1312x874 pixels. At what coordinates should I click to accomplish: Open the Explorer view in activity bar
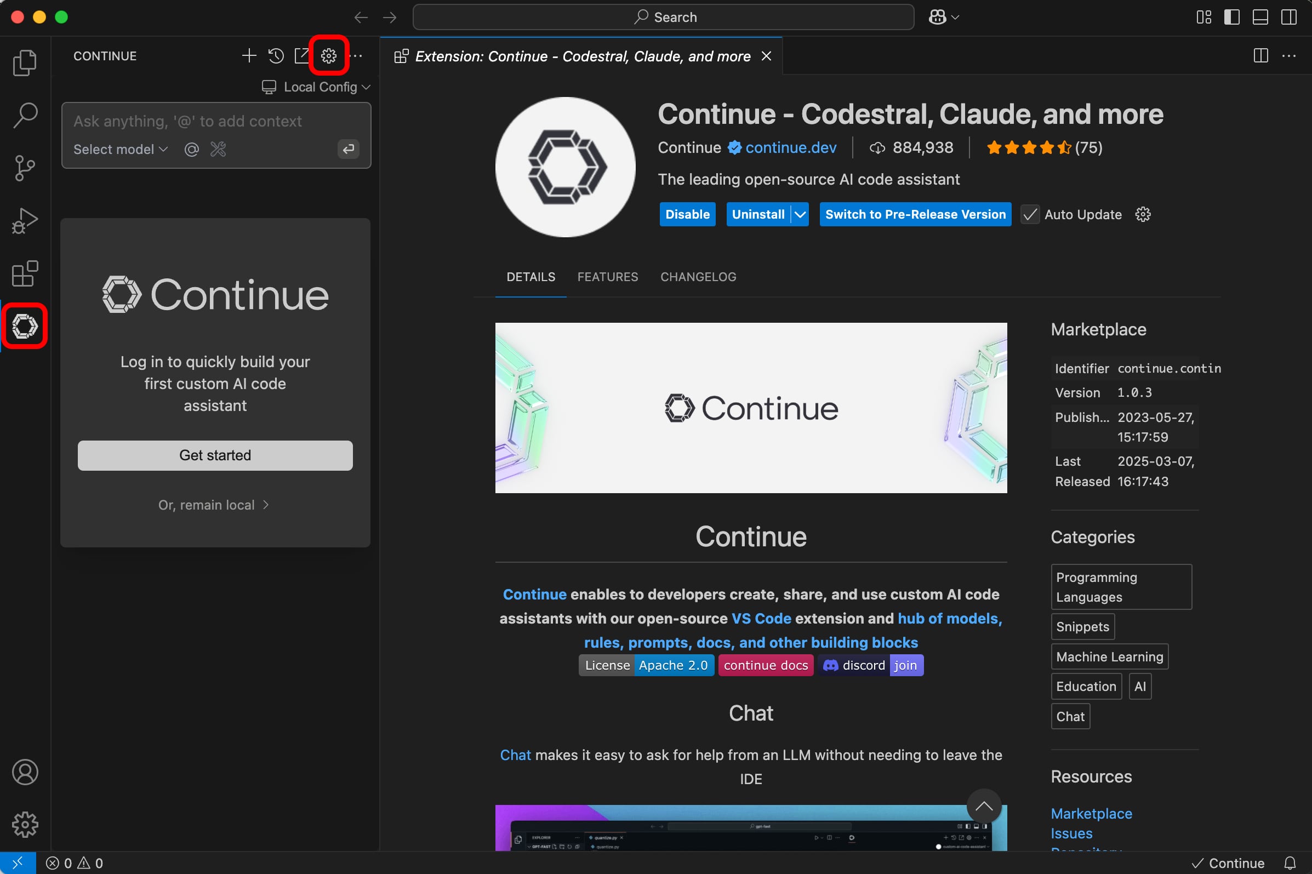click(x=25, y=63)
